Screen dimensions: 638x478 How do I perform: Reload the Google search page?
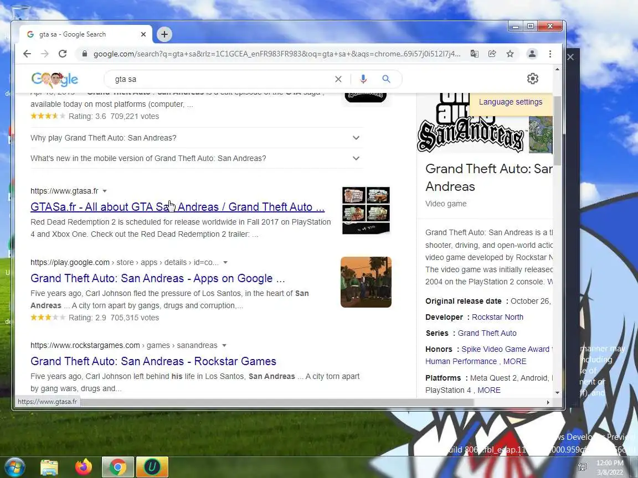(62, 54)
